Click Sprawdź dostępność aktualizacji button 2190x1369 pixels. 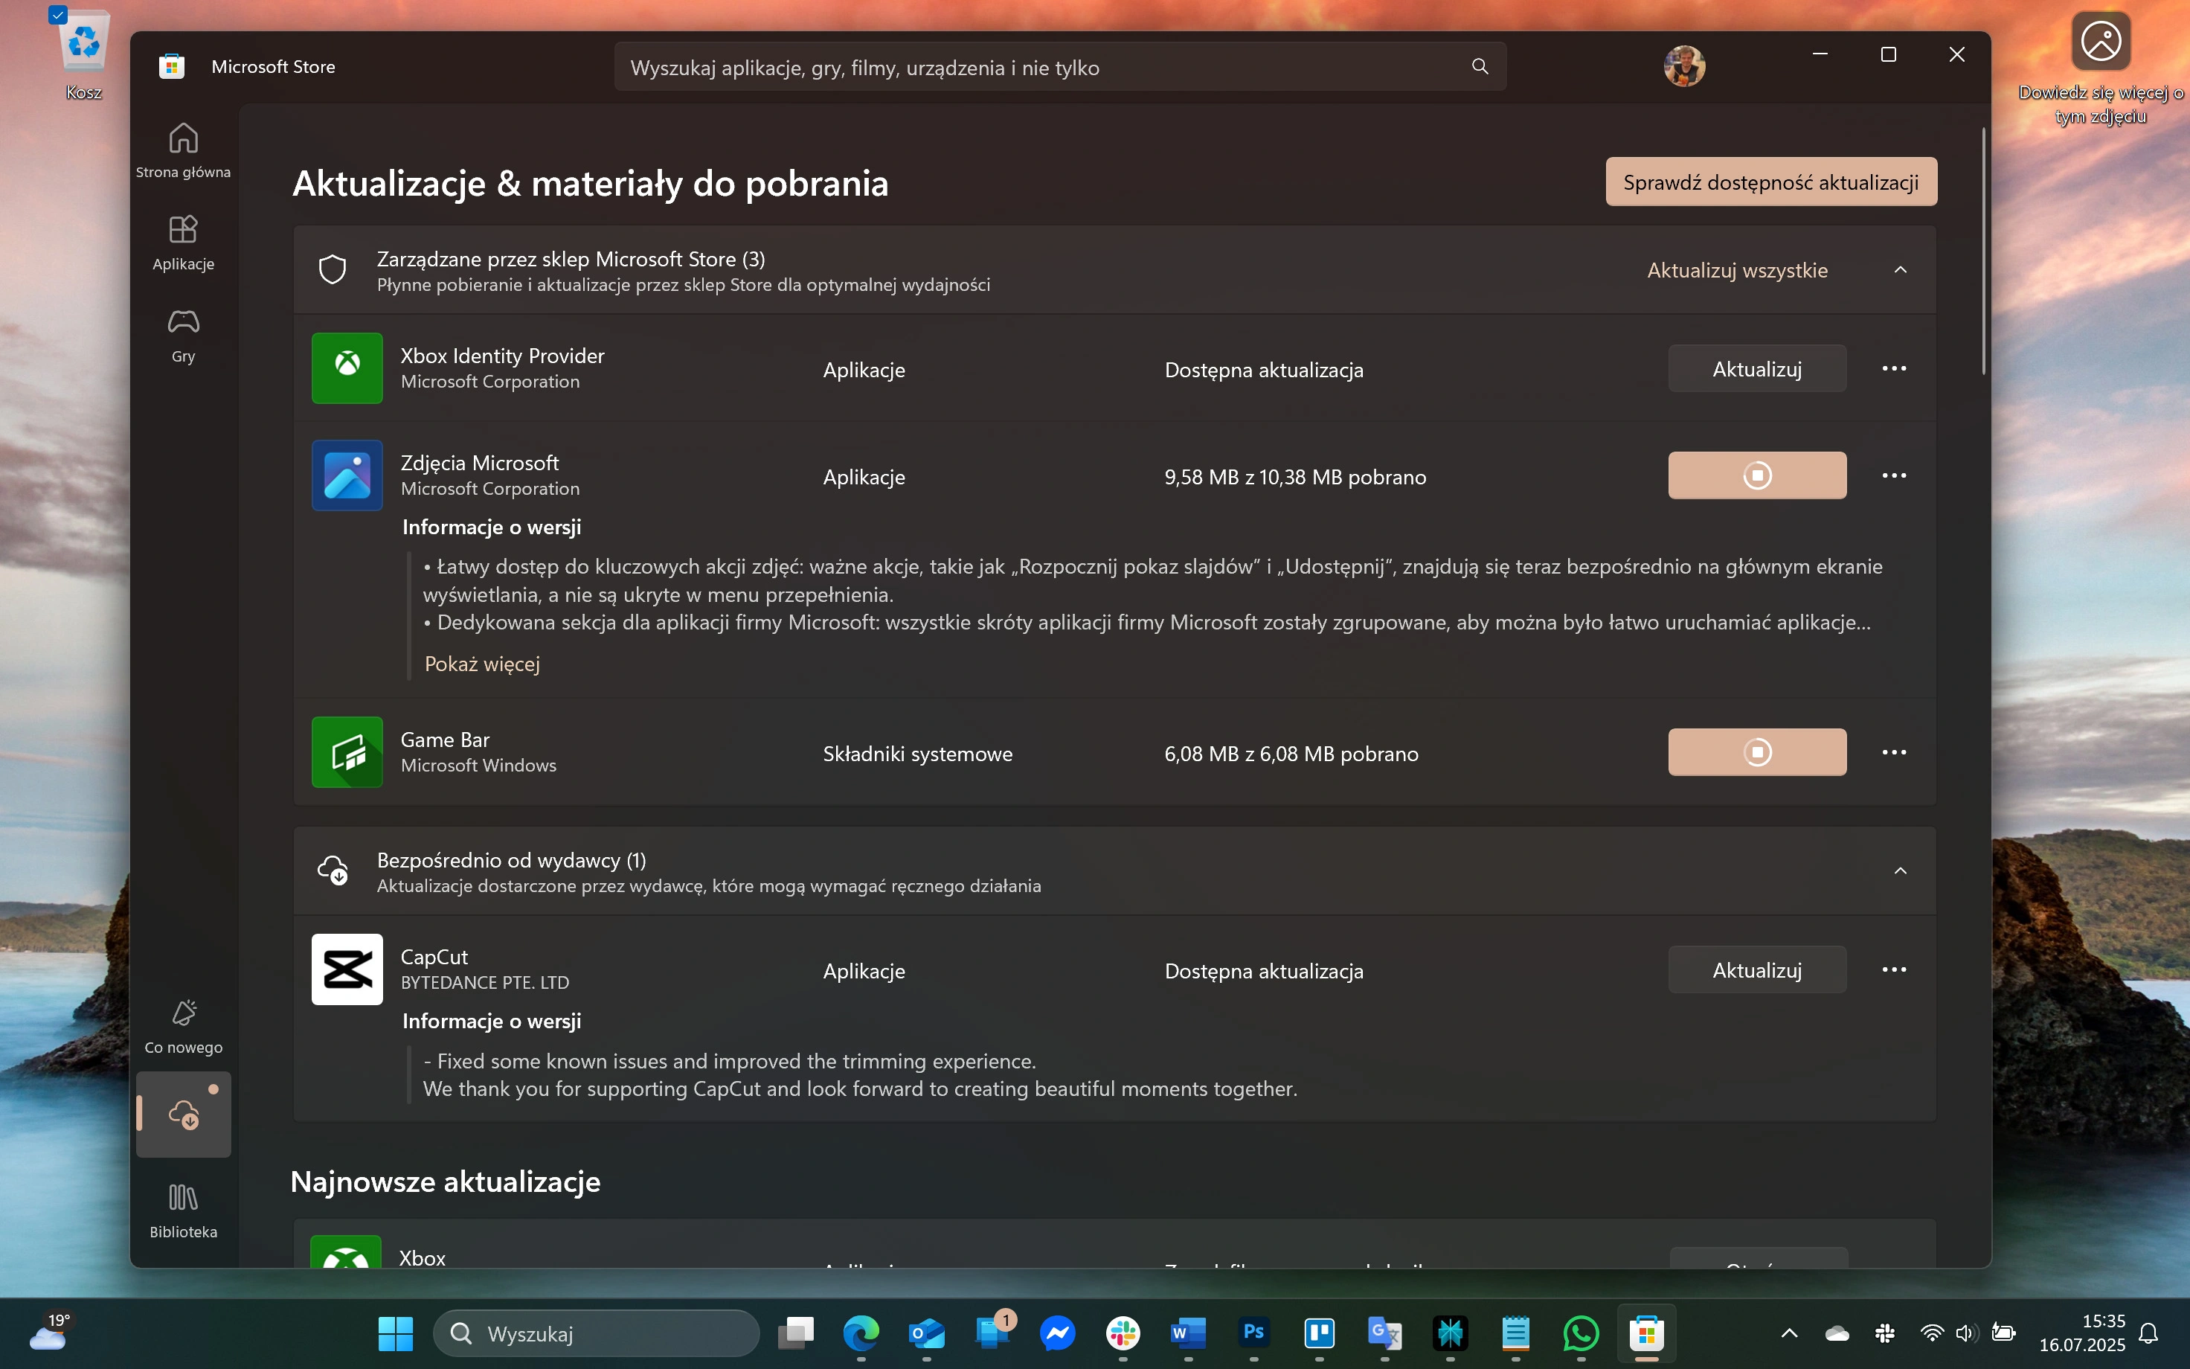point(1771,182)
